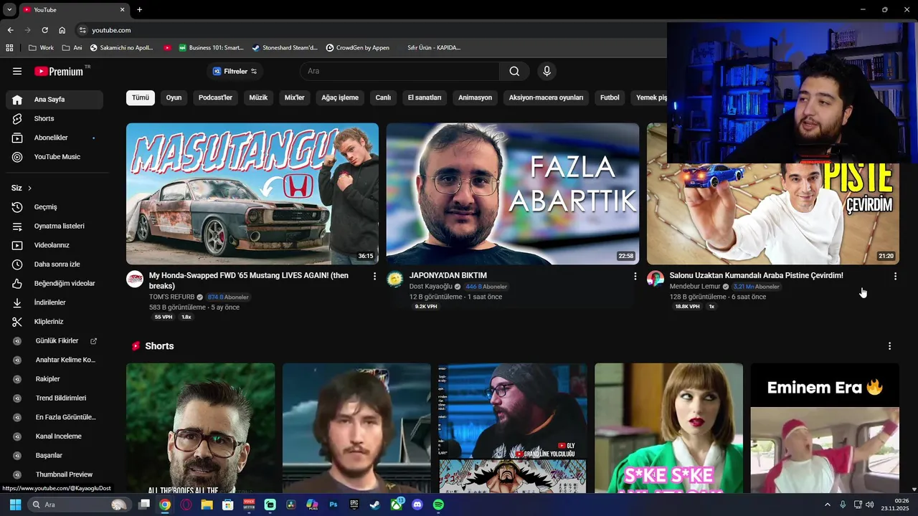Select Aksiyon-macera oyunları chip
Screen dimensions: 918x516
[546, 97]
